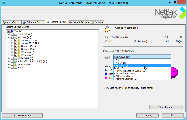
Task: Click the Administrator user folder icon
Action: (x=15, y=64)
